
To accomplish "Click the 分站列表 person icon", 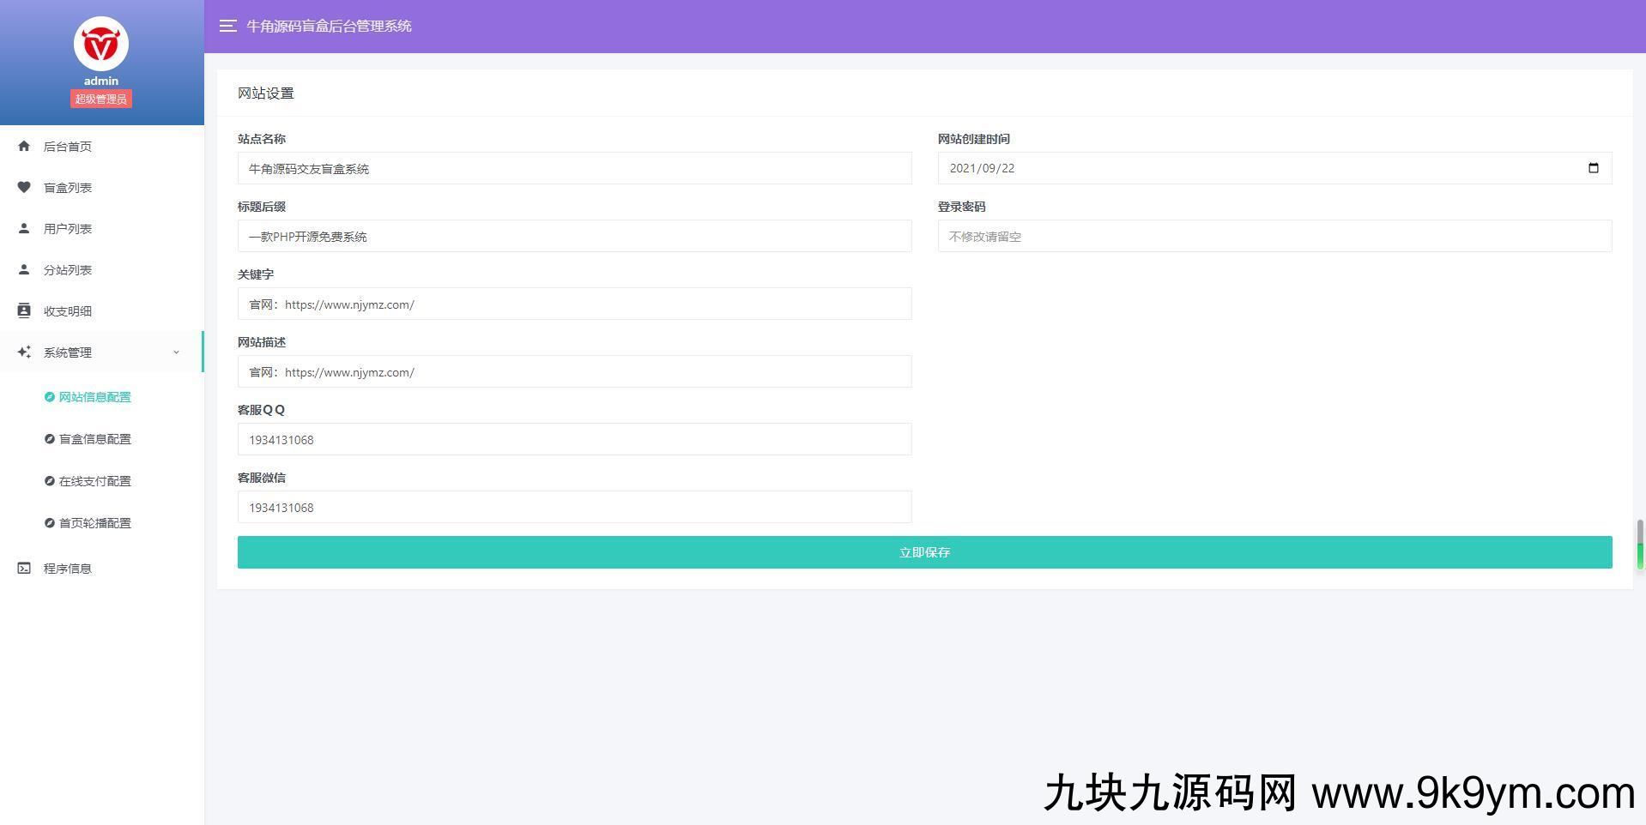I will [x=24, y=269].
